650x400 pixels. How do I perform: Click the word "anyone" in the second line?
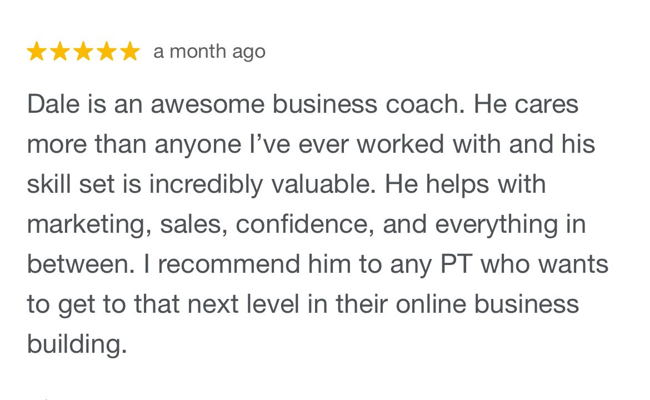tap(198, 144)
